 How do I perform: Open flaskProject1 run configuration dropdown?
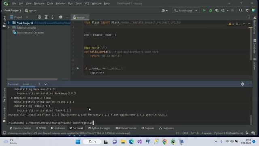click(186, 11)
